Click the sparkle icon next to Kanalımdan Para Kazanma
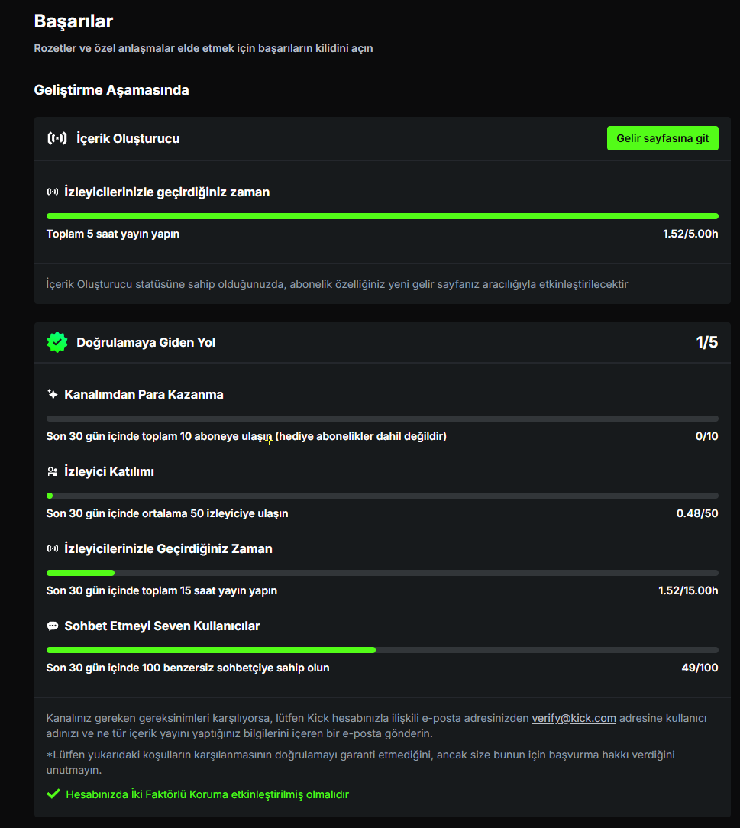This screenshot has width=740, height=828. click(x=52, y=394)
